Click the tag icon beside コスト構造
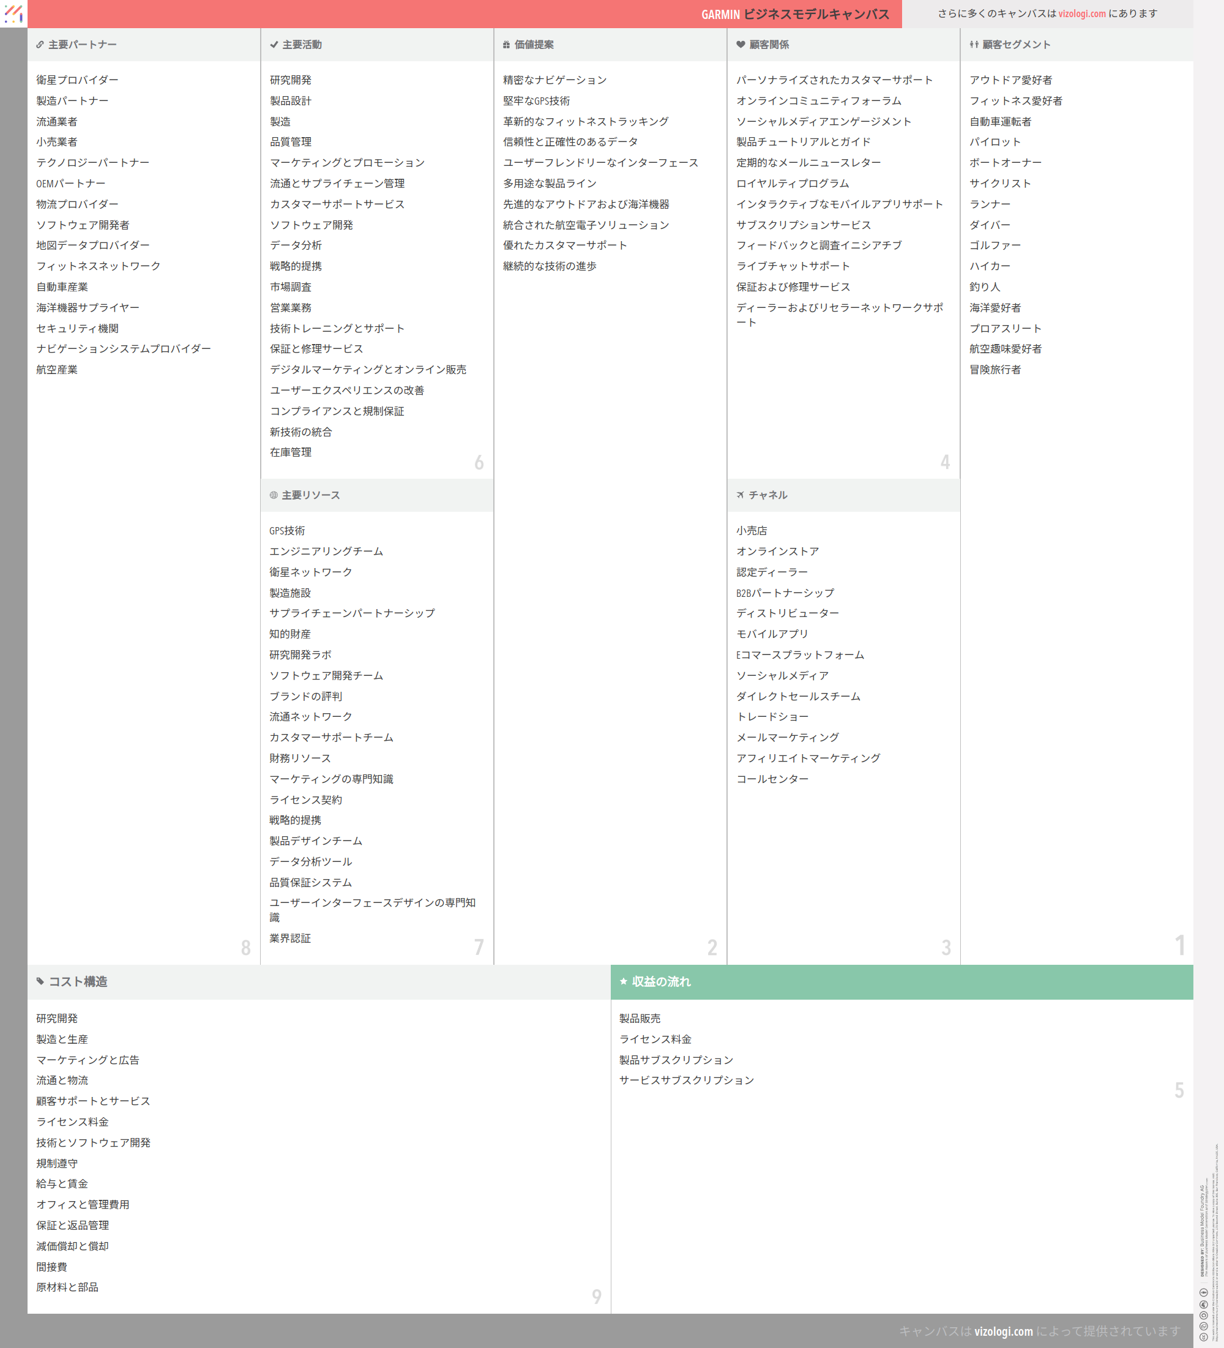This screenshot has height=1348, width=1224. pyautogui.click(x=40, y=981)
